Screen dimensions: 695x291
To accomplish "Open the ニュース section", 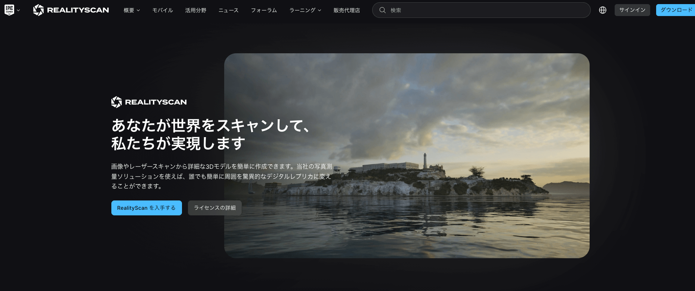I will [x=229, y=10].
